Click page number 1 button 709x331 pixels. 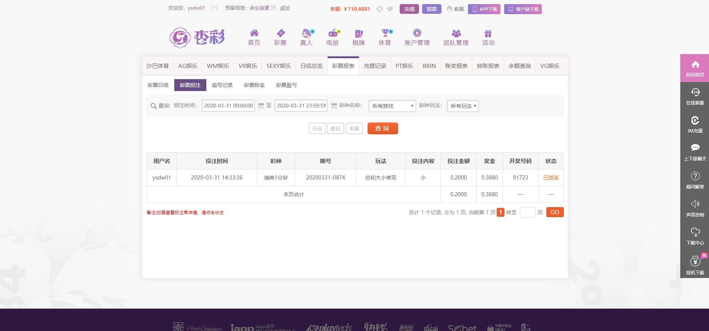pos(500,212)
